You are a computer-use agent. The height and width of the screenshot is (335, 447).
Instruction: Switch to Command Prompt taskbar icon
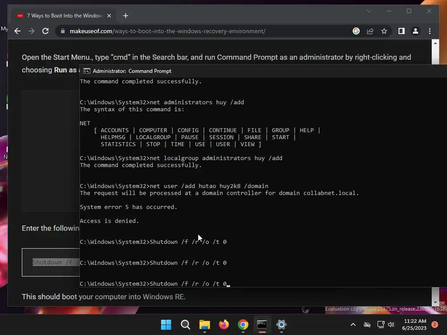click(x=262, y=325)
